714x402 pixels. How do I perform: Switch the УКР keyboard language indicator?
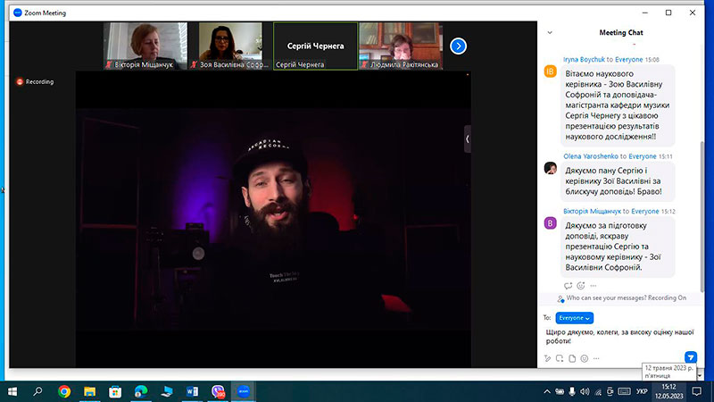pyautogui.click(x=642, y=391)
